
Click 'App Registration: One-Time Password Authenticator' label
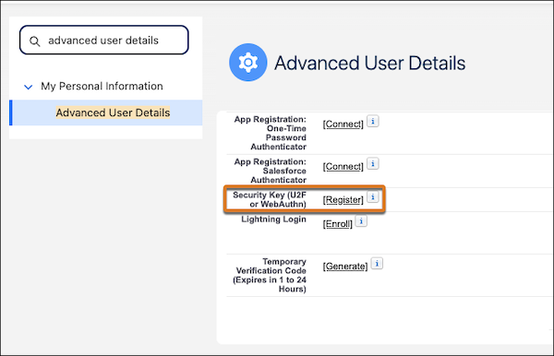click(x=271, y=133)
